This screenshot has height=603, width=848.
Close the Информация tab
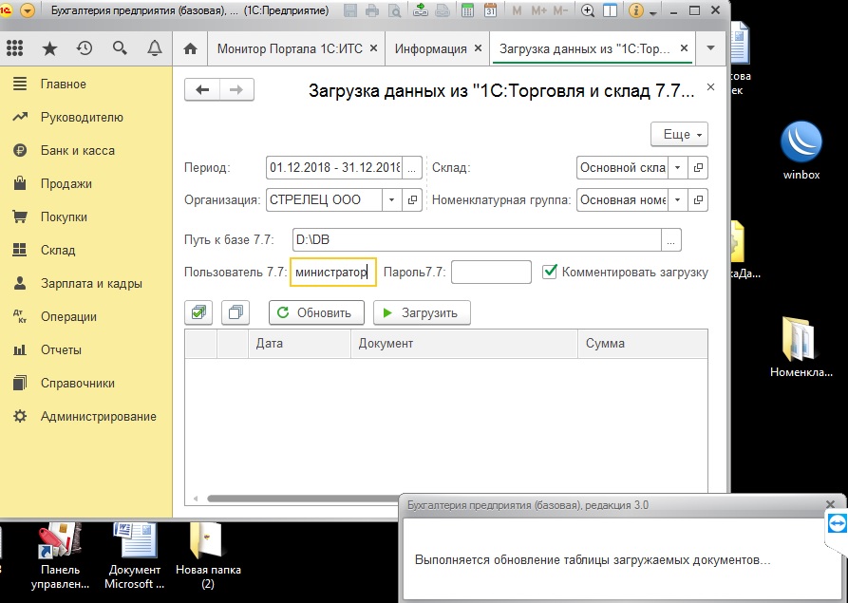click(x=478, y=48)
